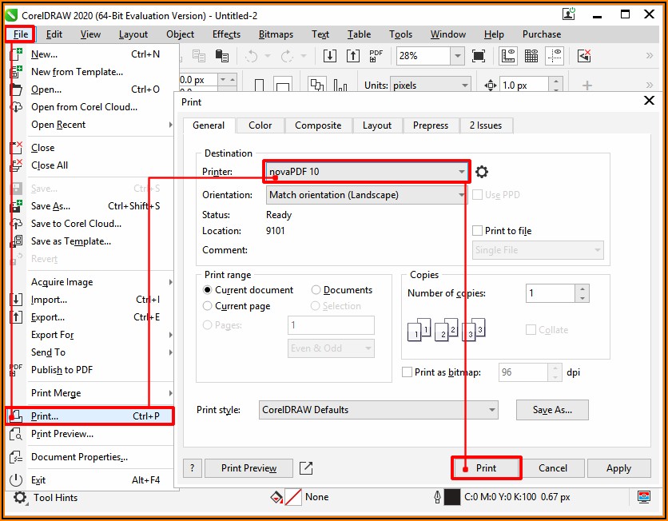Toggle the show rulers icon
Screen dimensions: 668x521
click(507, 56)
